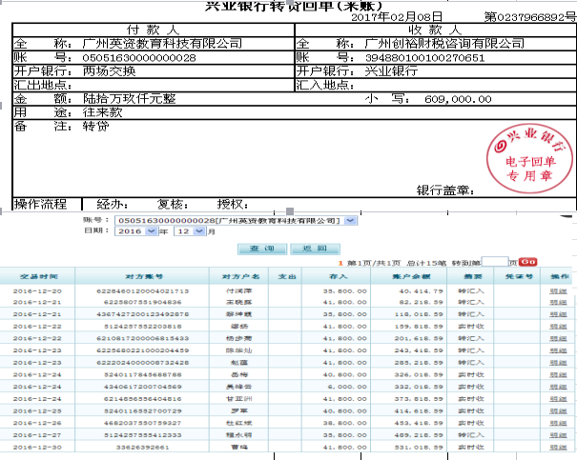Open 明细 link for balance 159,818.59 row
Screen dimensions: 577x460
(558, 327)
